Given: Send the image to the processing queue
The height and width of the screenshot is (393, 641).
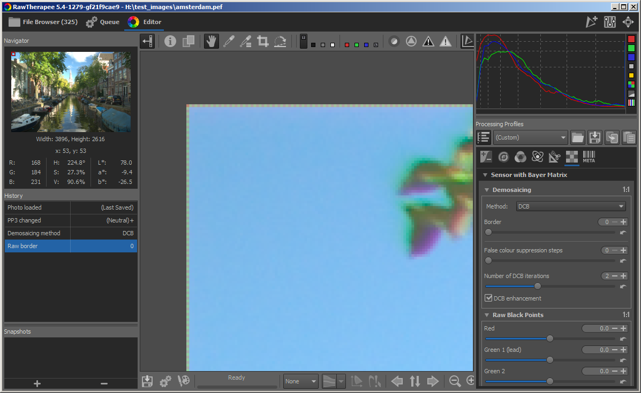Looking at the screenshot, I should pos(164,381).
